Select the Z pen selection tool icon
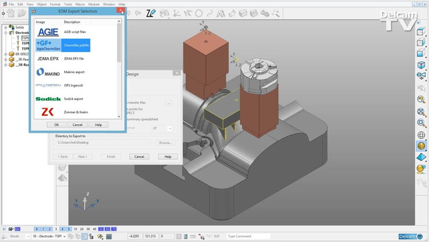429x242 pixels. pyautogui.click(x=151, y=13)
